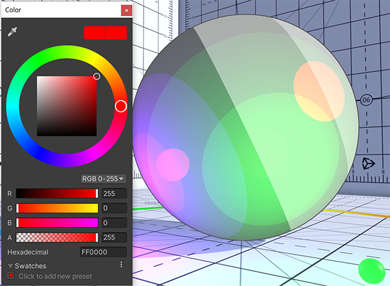Click the red add-new-preset swatch
The width and height of the screenshot is (390, 286).
coord(11,276)
